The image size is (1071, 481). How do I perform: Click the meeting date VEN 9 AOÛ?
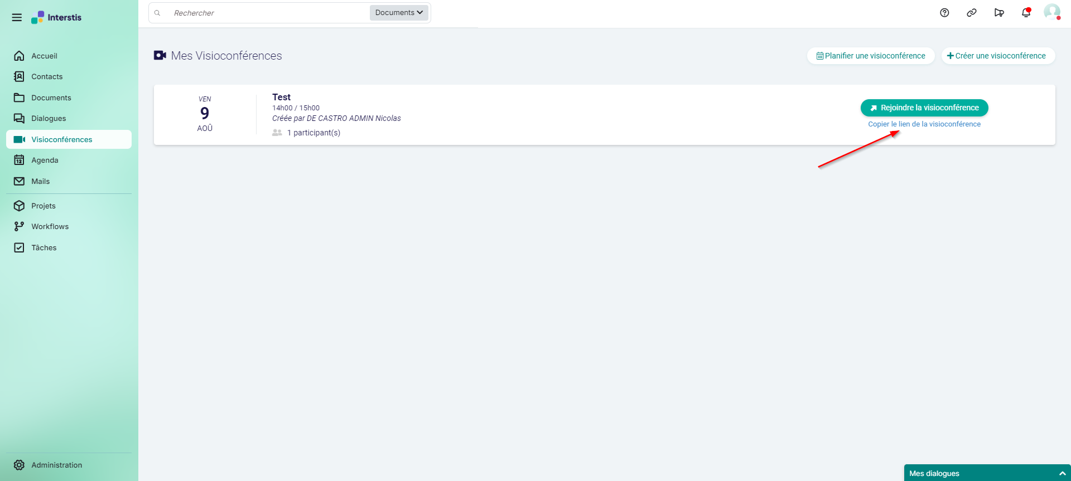point(205,114)
